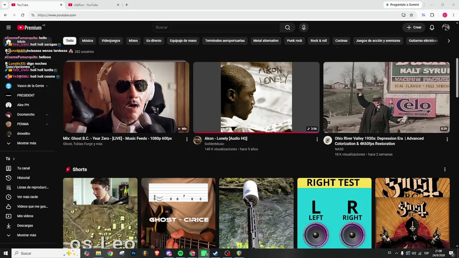Open the Chrome extensions puzzle icon

click(432, 15)
